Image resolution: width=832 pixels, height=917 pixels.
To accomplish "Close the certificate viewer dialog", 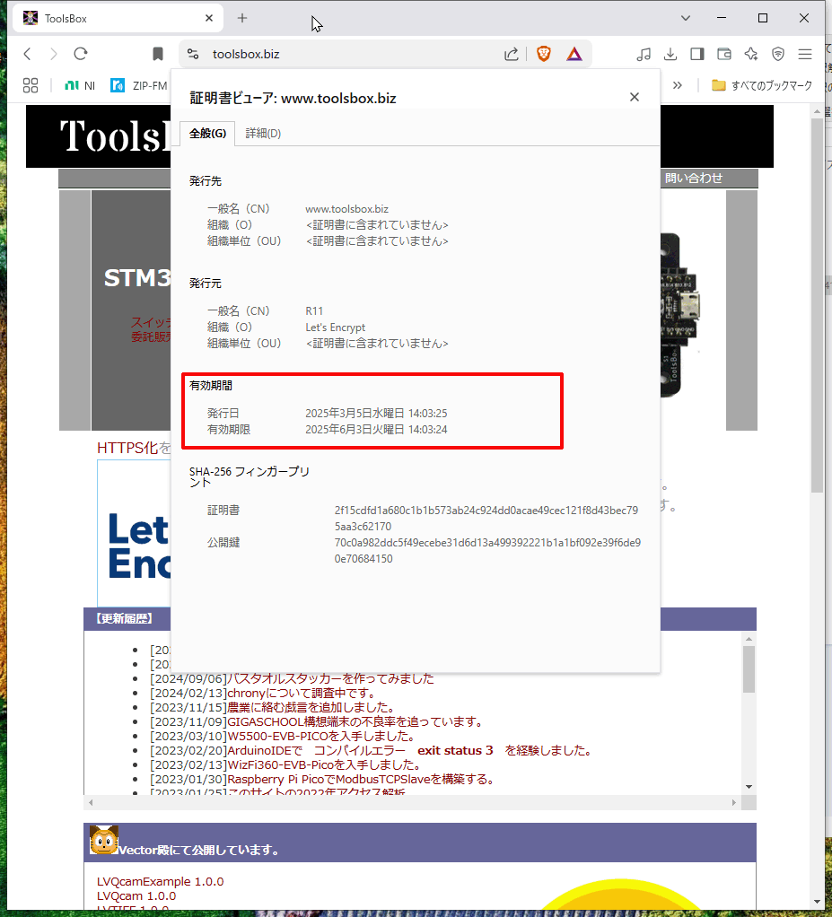I will [635, 97].
